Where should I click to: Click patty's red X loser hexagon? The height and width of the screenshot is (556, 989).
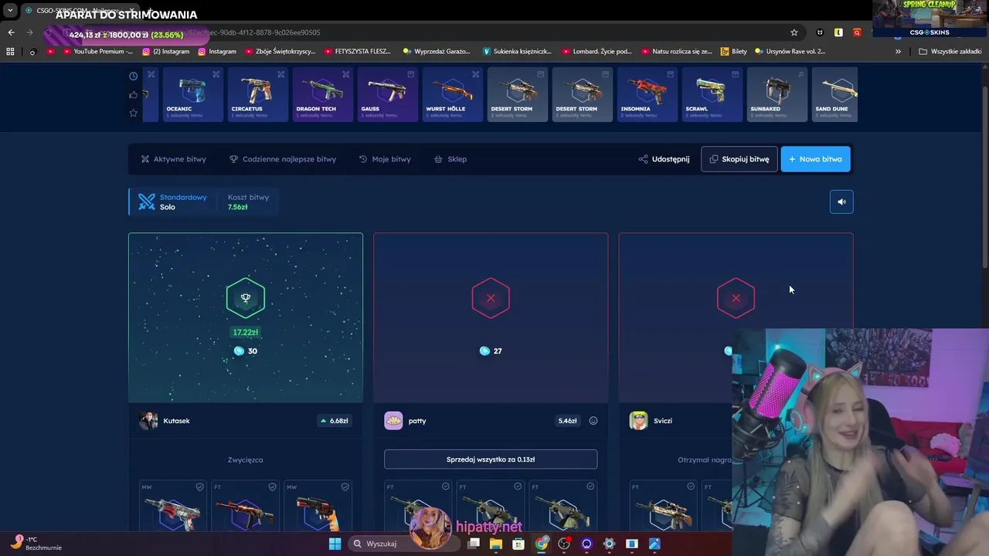[x=491, y=298]
